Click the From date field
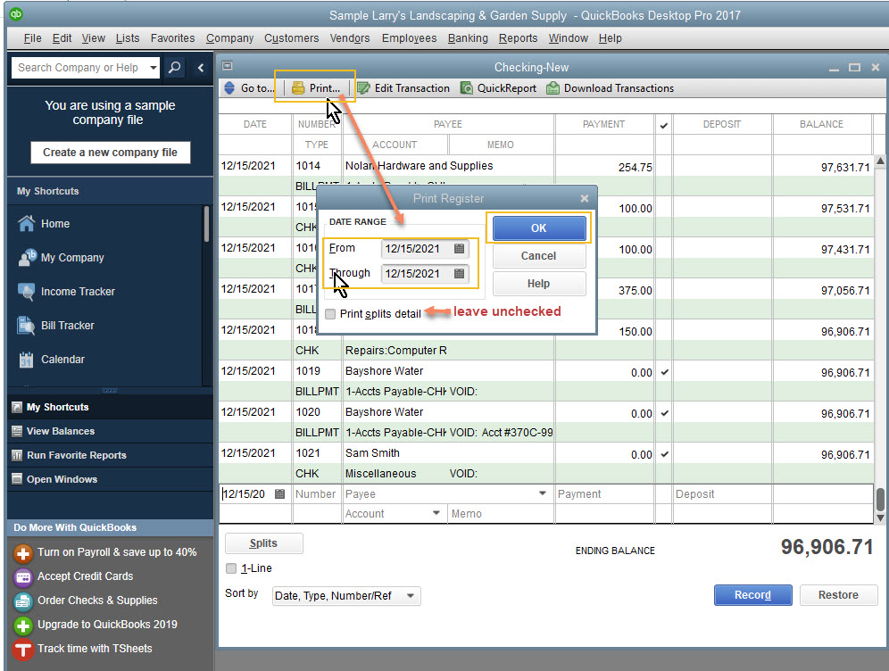Image resolution: width=889 pixels, height=671 pixels. (425, 248)
